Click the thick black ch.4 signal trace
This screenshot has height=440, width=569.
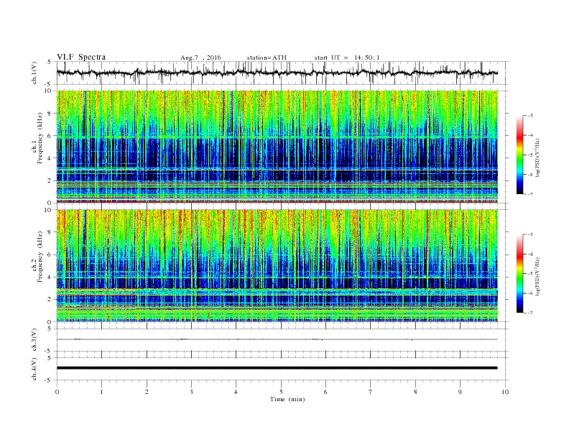click(277, 368)
